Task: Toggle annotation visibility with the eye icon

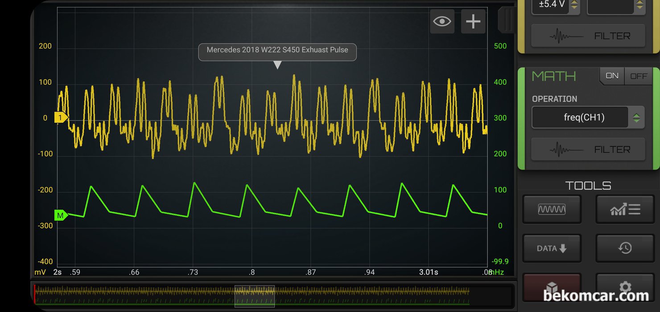Action: coord(442,21)
